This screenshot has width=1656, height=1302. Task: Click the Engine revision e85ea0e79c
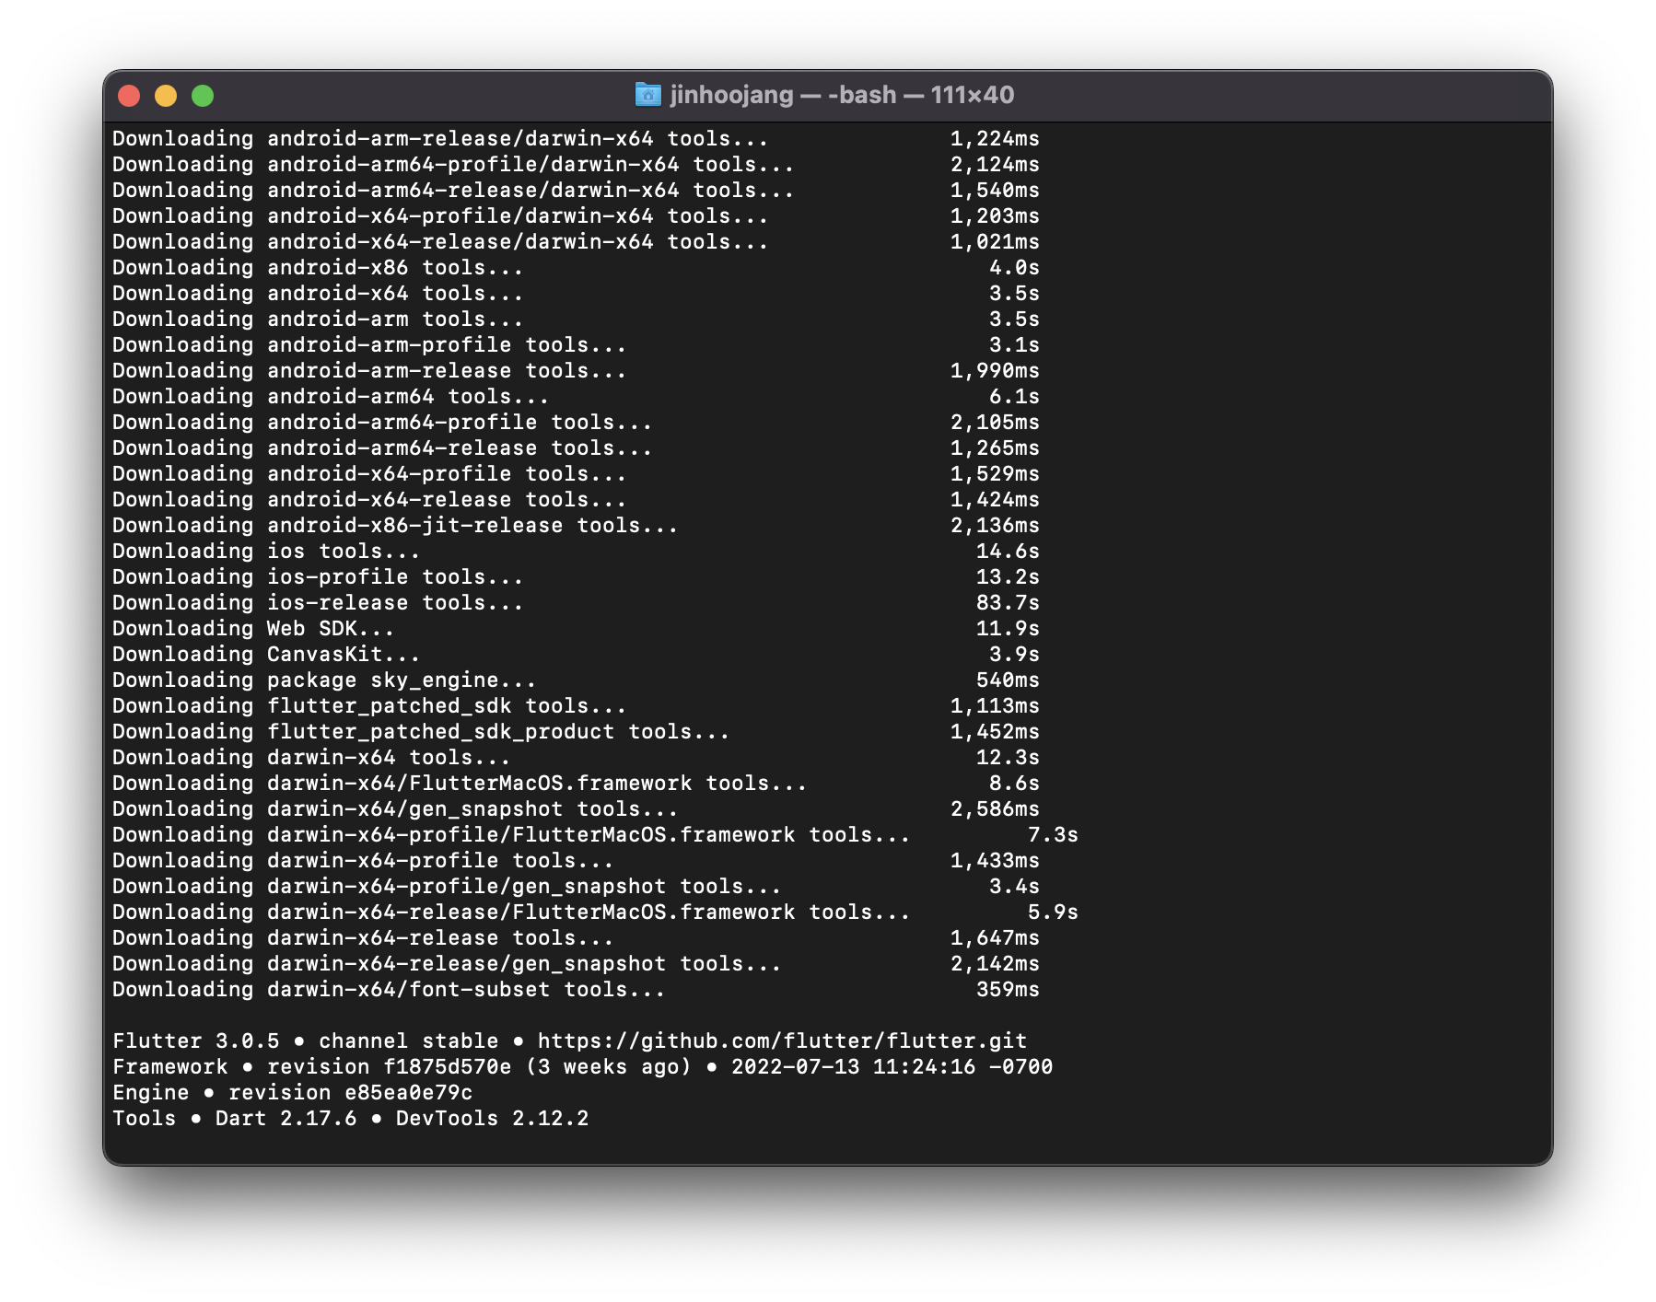tap(408, 1093)
